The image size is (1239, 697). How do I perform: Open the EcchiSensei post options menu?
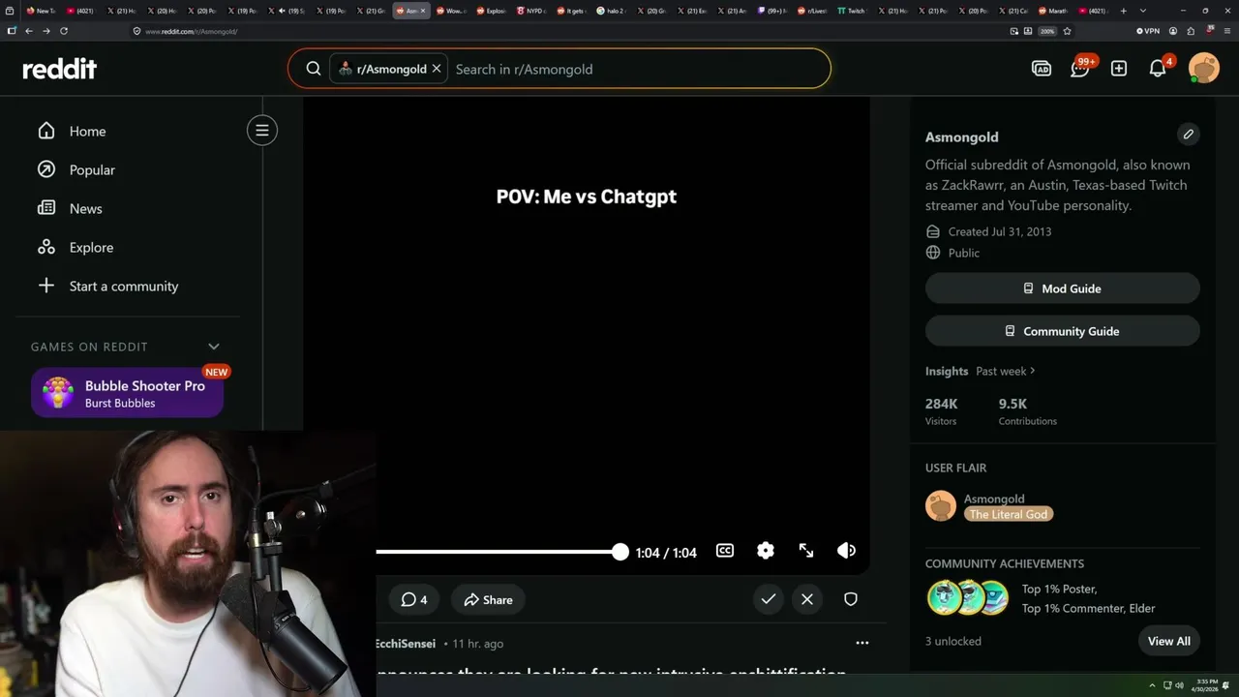[862, 643]
